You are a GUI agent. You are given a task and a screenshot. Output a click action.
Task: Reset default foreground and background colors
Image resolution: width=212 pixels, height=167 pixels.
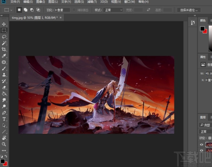click(1, 156)
